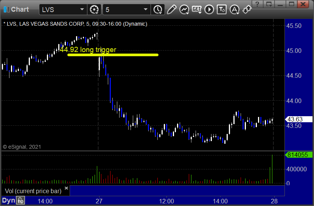Viewport: 314px width, 206px height.
Task: Open the time template clock icon
Action: [x=158, y=9]
